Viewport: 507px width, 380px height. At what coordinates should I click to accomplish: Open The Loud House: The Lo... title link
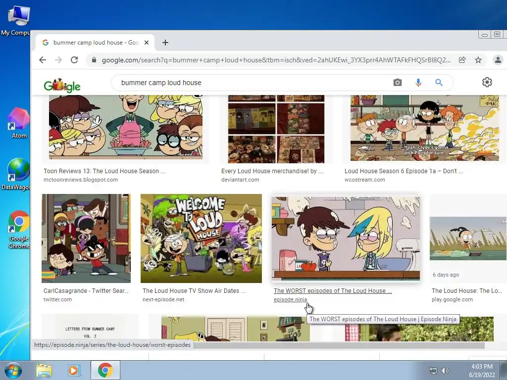(x=467, y=291)
